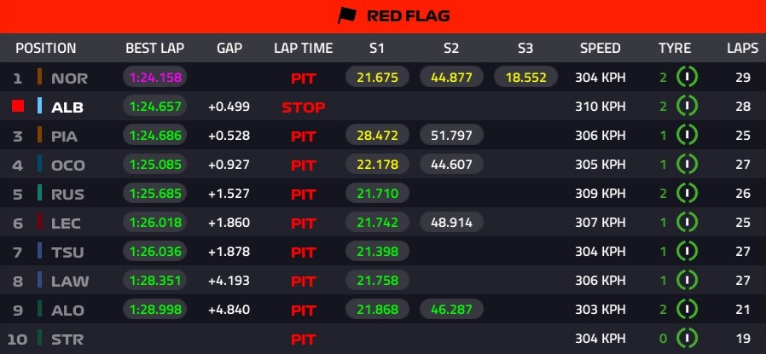The width and height of the screenshot is (766, 354).
Task: Click the tyre icon in PIA row
Action: [x=687, y=136]
